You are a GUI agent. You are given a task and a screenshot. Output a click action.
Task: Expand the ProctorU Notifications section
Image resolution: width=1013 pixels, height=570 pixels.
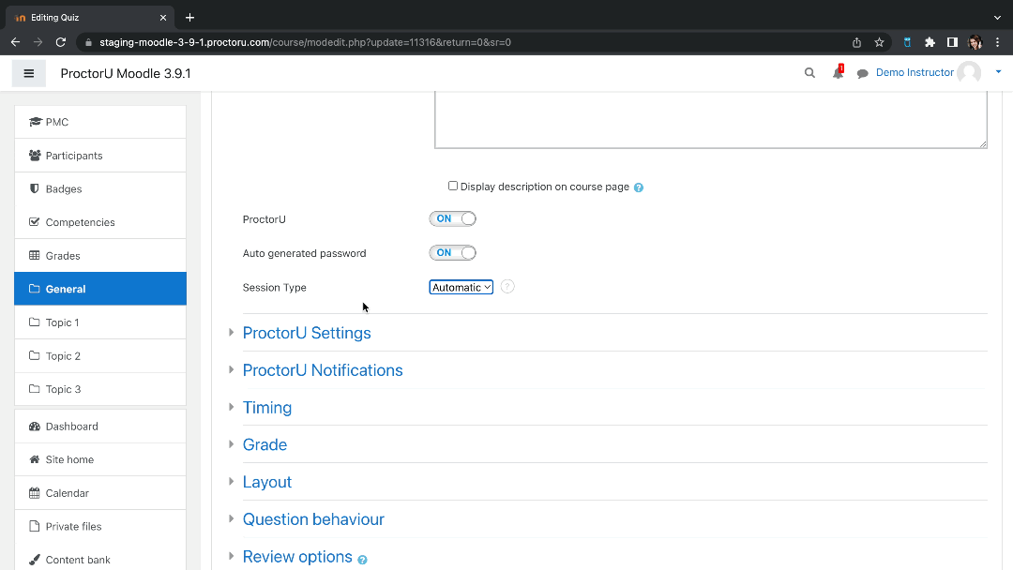point(323,370)
